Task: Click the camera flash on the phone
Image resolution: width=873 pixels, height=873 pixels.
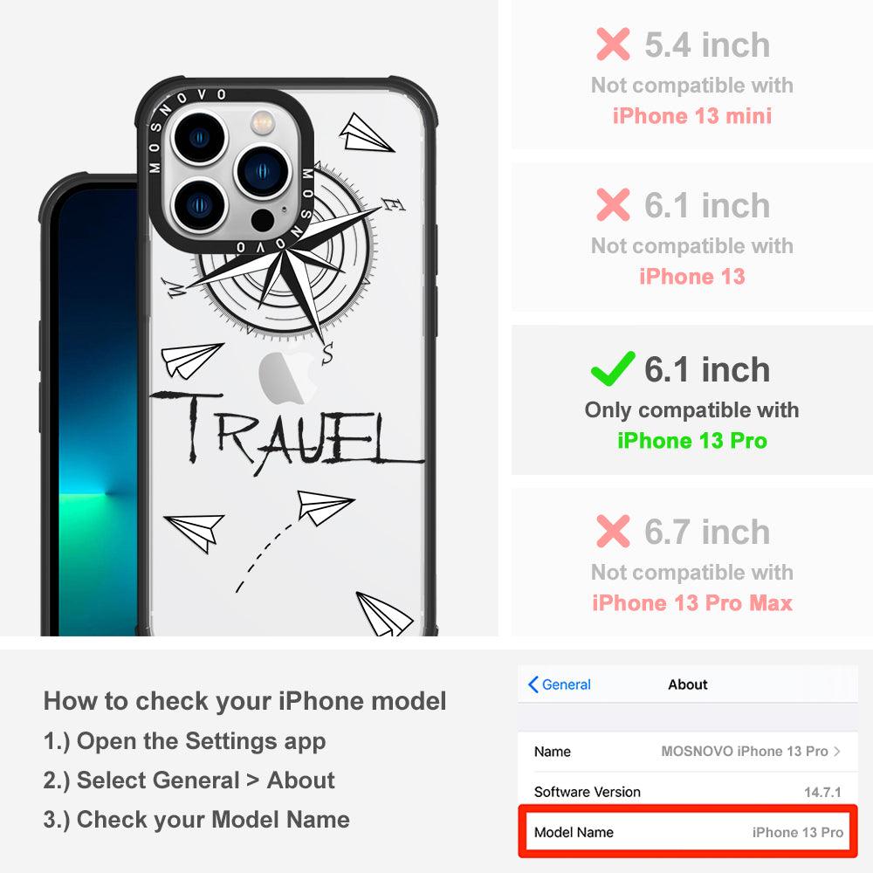Action: 263,122
